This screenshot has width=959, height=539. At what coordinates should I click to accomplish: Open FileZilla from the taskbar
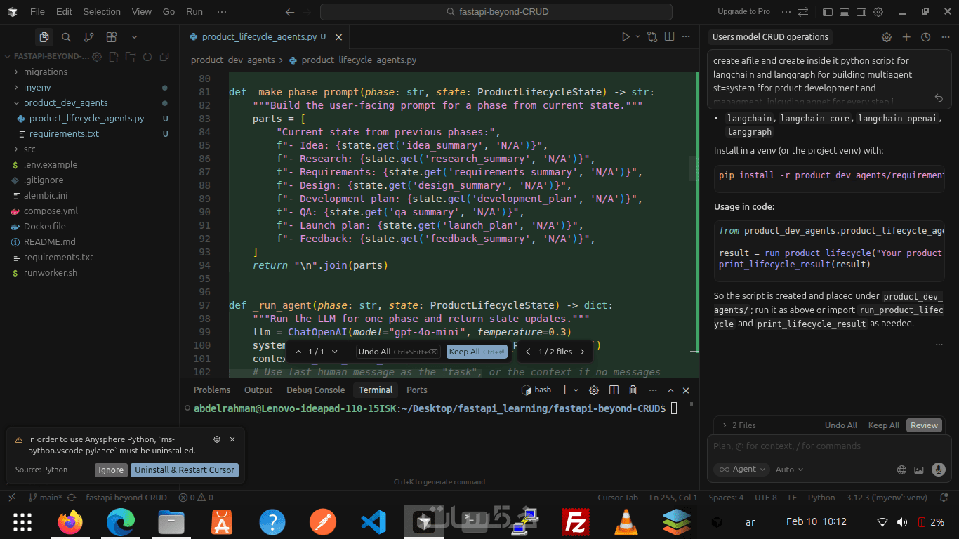tap(576, 522)
